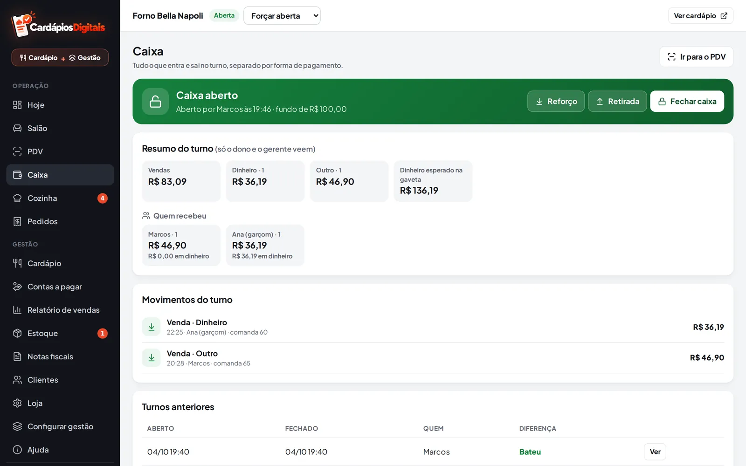Screen dimensions: 746x466
Task: Click the DIFERENÇA column header
Action: coord(538,428)
